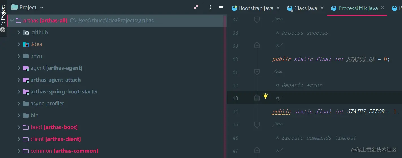Select arthas-agent-attach tree item

[55, 80]
